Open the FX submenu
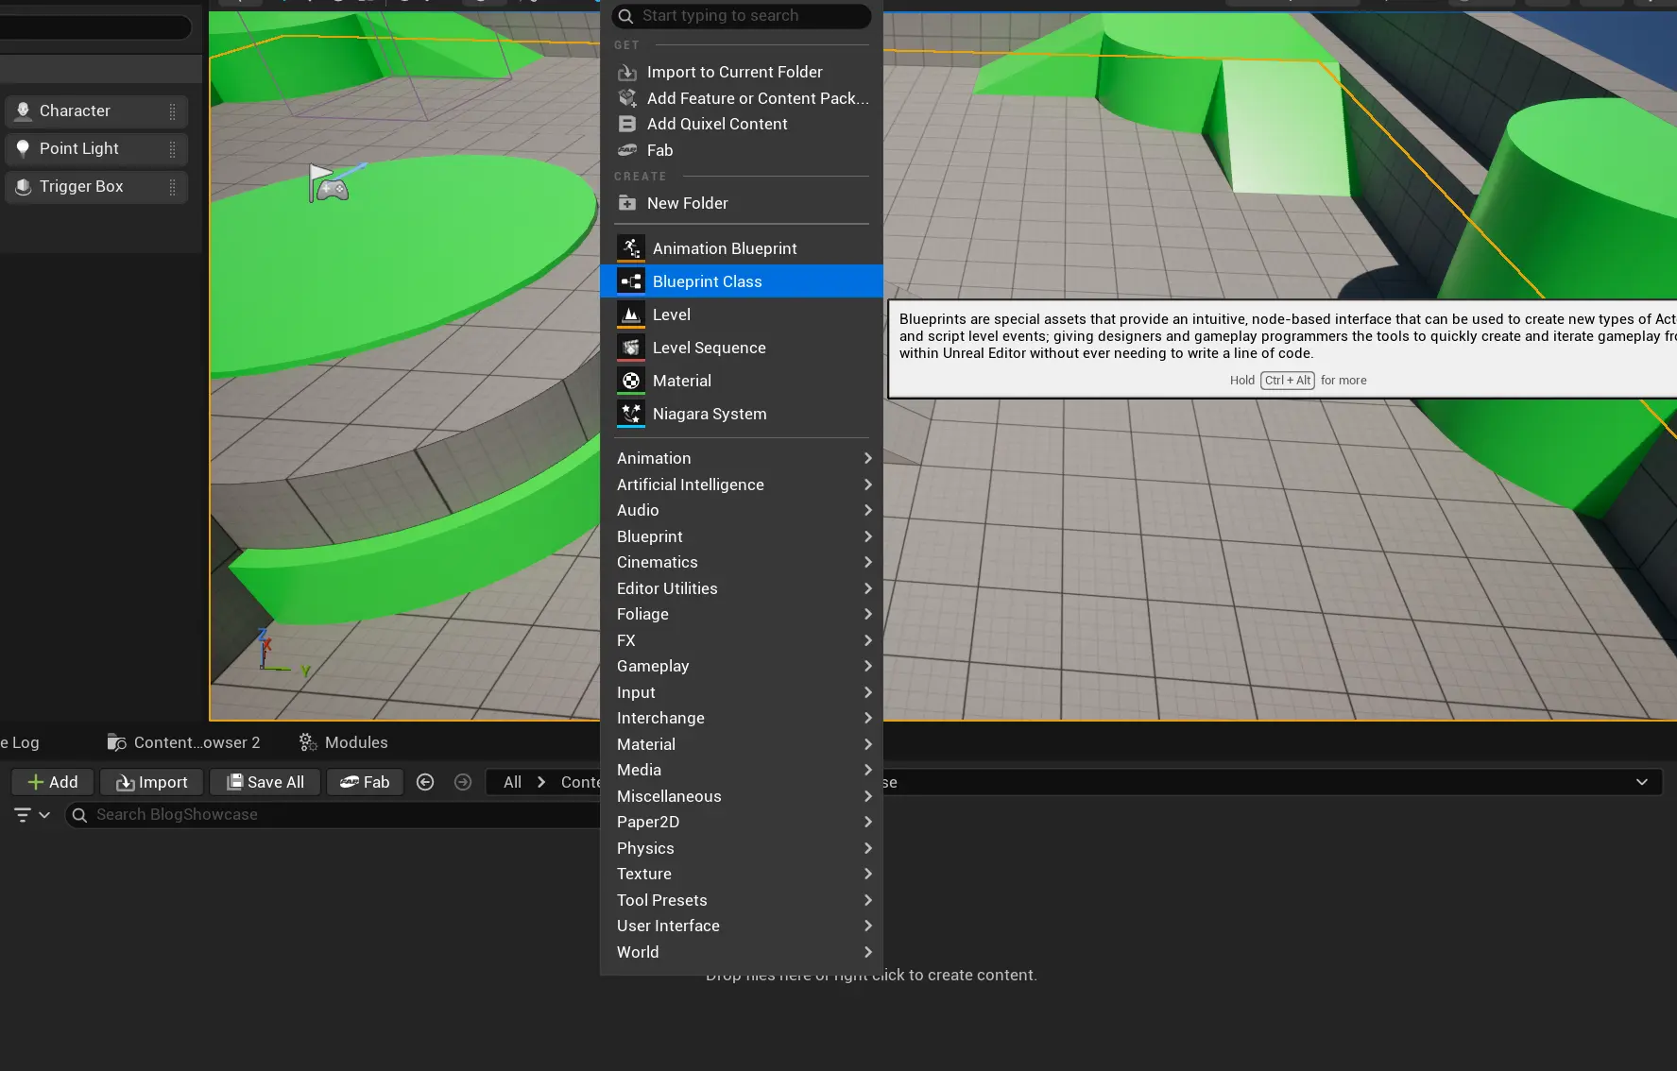This screenshot has width=1677, height=1071. 742,640
